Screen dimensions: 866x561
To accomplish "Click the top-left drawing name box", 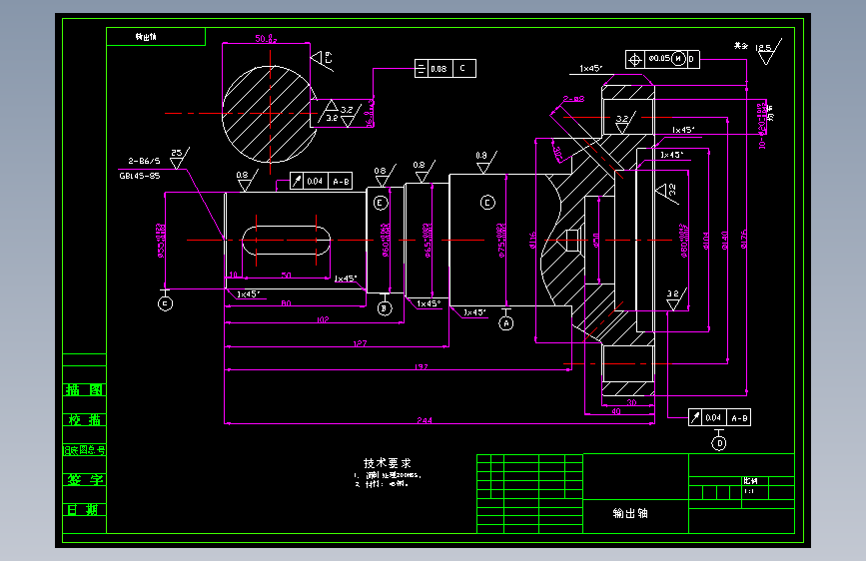I will pos(156,37).
